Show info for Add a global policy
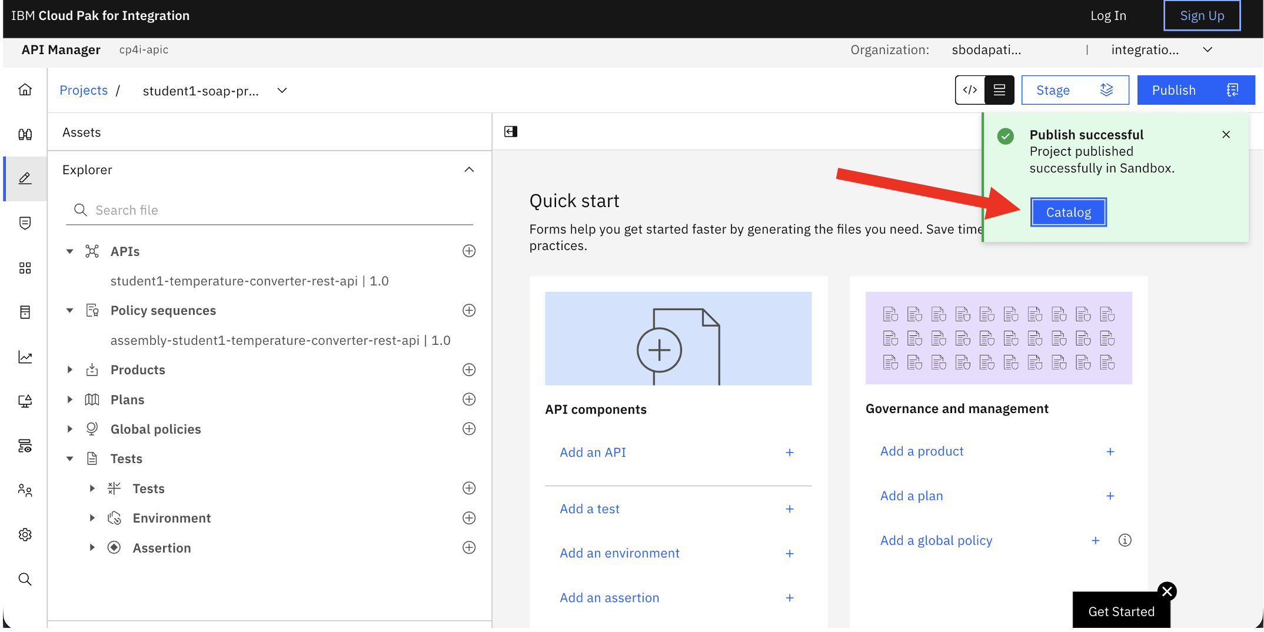The height and width of the screenshot is (632, 1264). pyautogui.click(x=1125, y=541)
